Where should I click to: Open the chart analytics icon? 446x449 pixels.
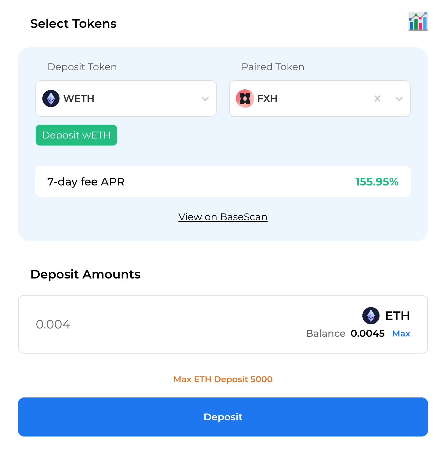click(x=418, y=21)
